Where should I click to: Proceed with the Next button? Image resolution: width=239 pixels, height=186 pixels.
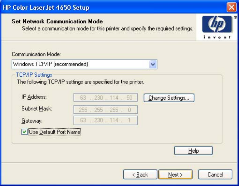tap(175, 174)
